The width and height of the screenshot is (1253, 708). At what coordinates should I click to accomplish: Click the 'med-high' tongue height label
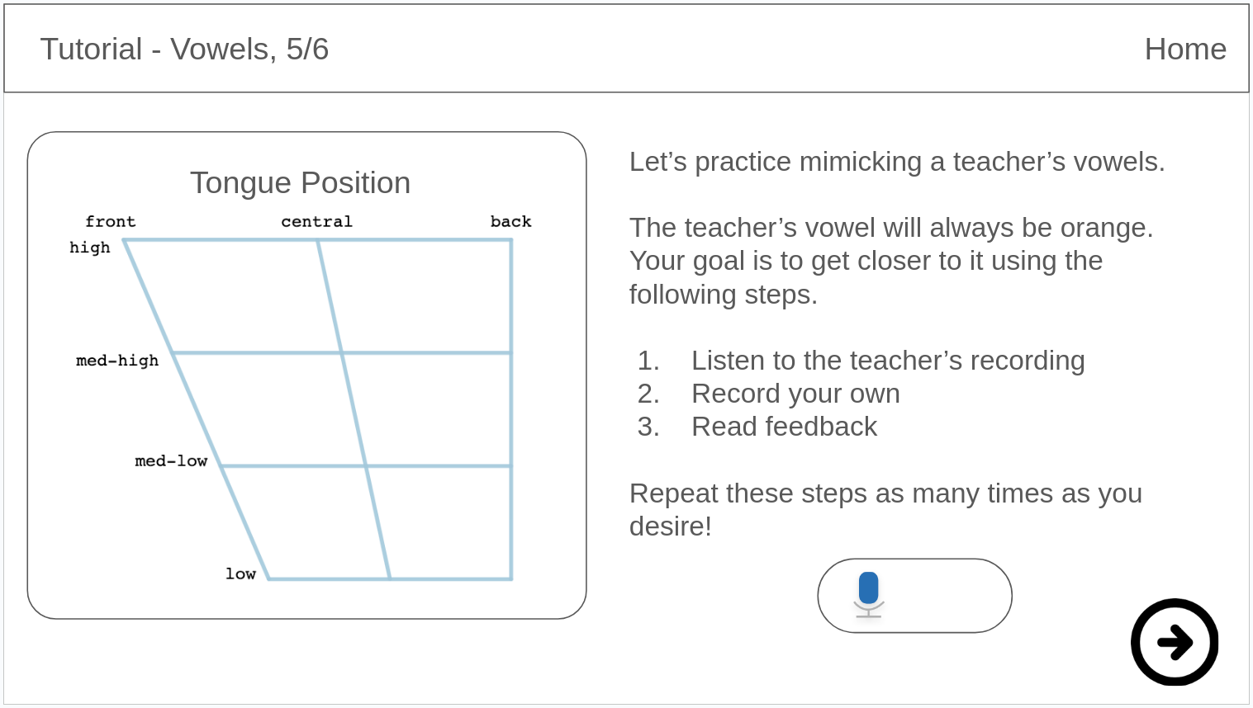click(117, 361)
